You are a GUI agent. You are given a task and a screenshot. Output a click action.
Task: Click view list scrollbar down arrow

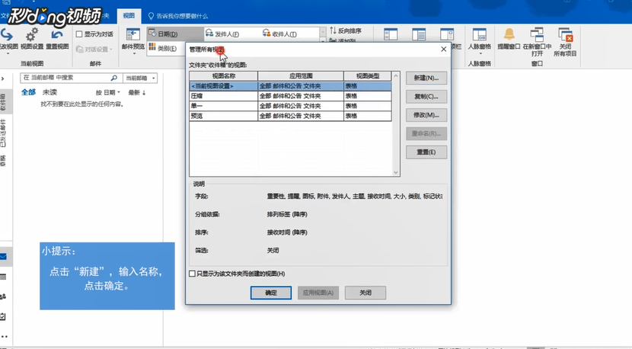point(396,172)
